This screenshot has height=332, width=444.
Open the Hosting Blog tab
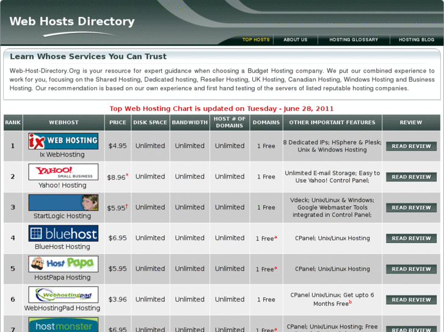(x=417, y=40)
